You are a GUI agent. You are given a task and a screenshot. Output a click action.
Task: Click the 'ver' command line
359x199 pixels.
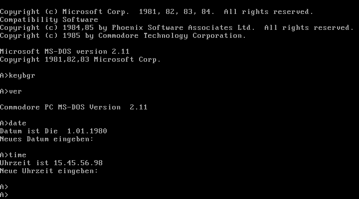pos(11,92)
